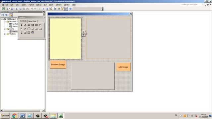
Task: Click the blue Help icon in toolbar
Action: tap(71, 9)
